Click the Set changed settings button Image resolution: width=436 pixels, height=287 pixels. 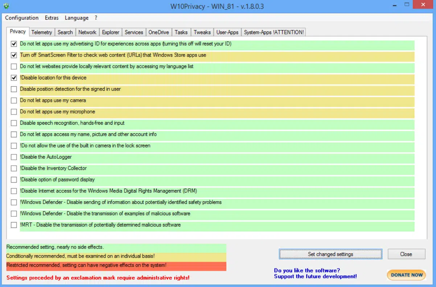tap(330, 254)
